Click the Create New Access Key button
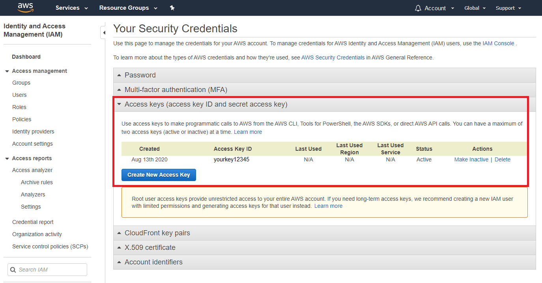This screenshot has height=283, width=542. click(159, 174)
